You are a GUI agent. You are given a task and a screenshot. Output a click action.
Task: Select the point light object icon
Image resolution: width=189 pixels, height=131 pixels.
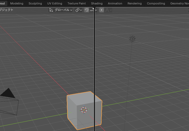pos(132,39)
